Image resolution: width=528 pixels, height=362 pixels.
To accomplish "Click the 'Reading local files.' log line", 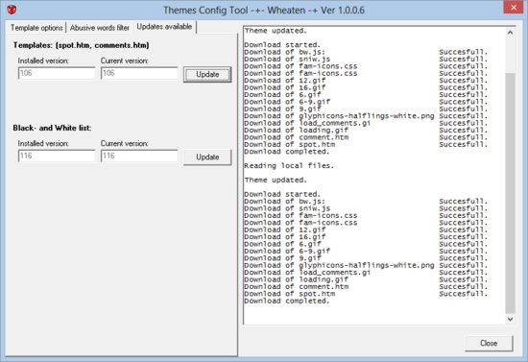I will (289, 166).
